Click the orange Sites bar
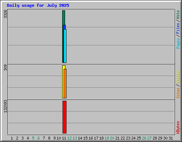The width and height of the screenshot is (182, 142). (65, 83)
